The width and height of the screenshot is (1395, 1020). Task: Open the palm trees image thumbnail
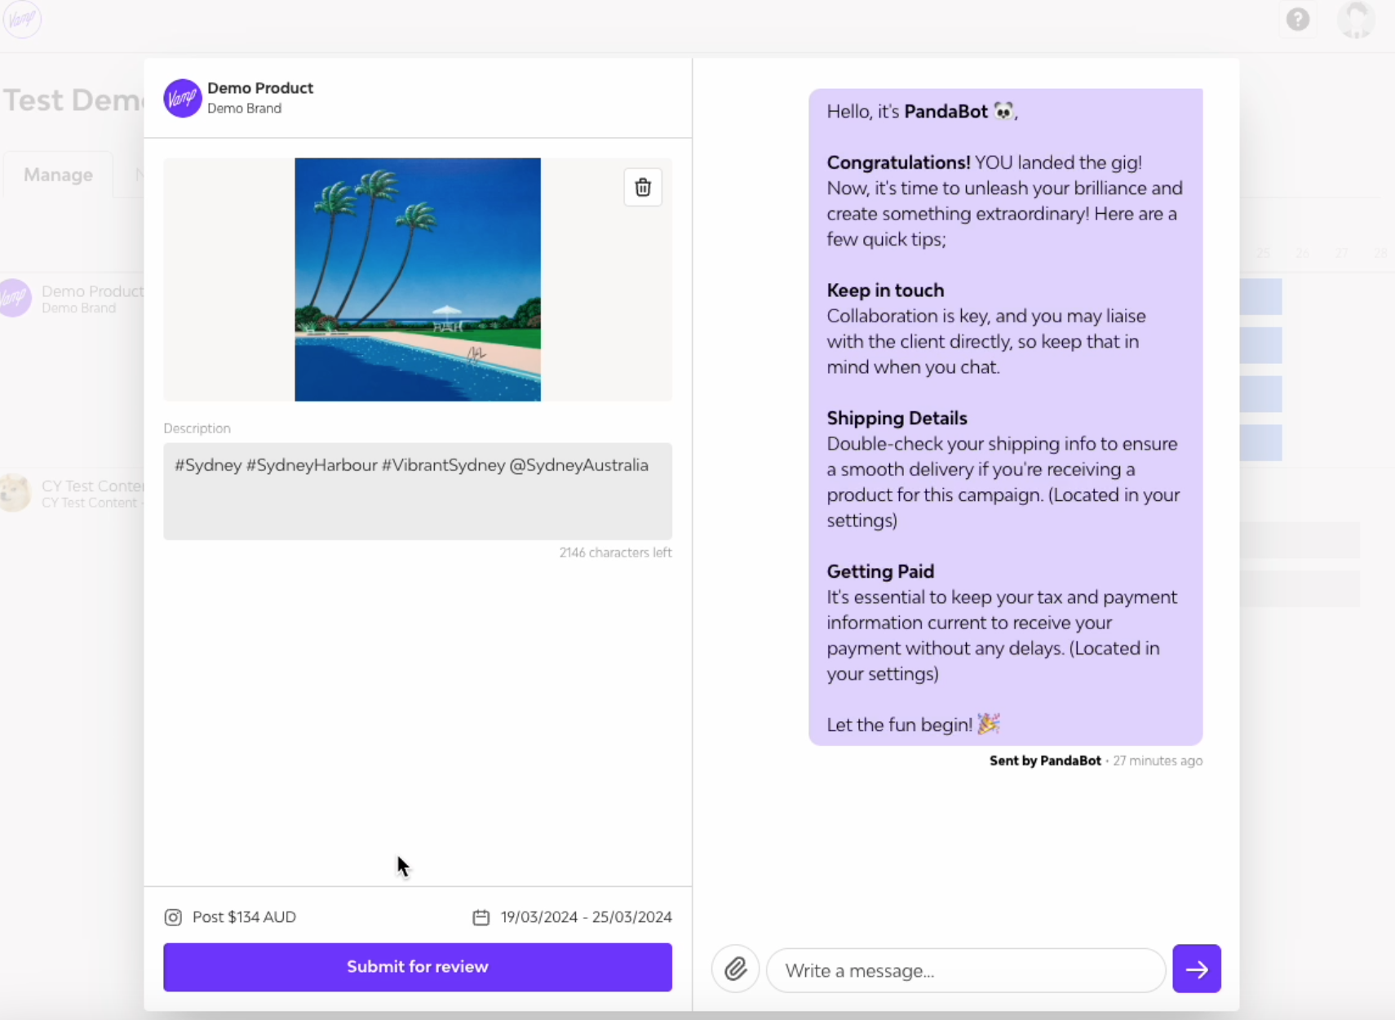(x=418, y=279)
